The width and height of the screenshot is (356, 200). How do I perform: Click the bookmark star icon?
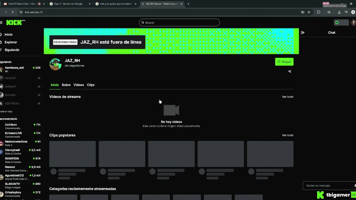[309, 12]
